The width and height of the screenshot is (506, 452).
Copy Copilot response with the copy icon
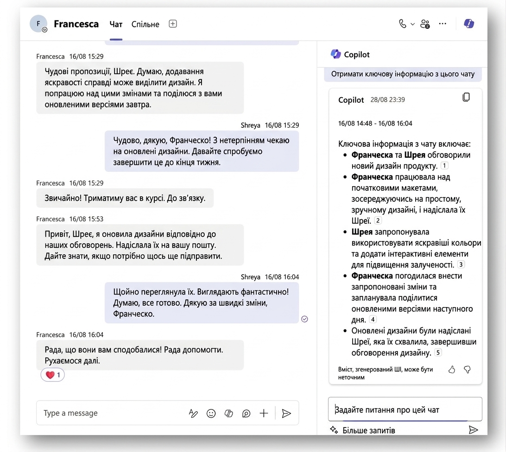click(x=466, y=97)
